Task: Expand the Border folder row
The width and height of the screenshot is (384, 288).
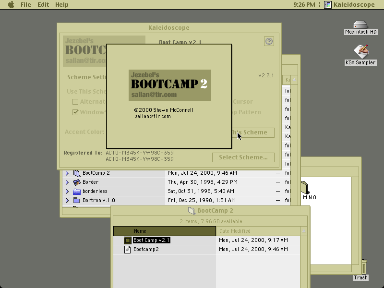Action: [67, 182]
